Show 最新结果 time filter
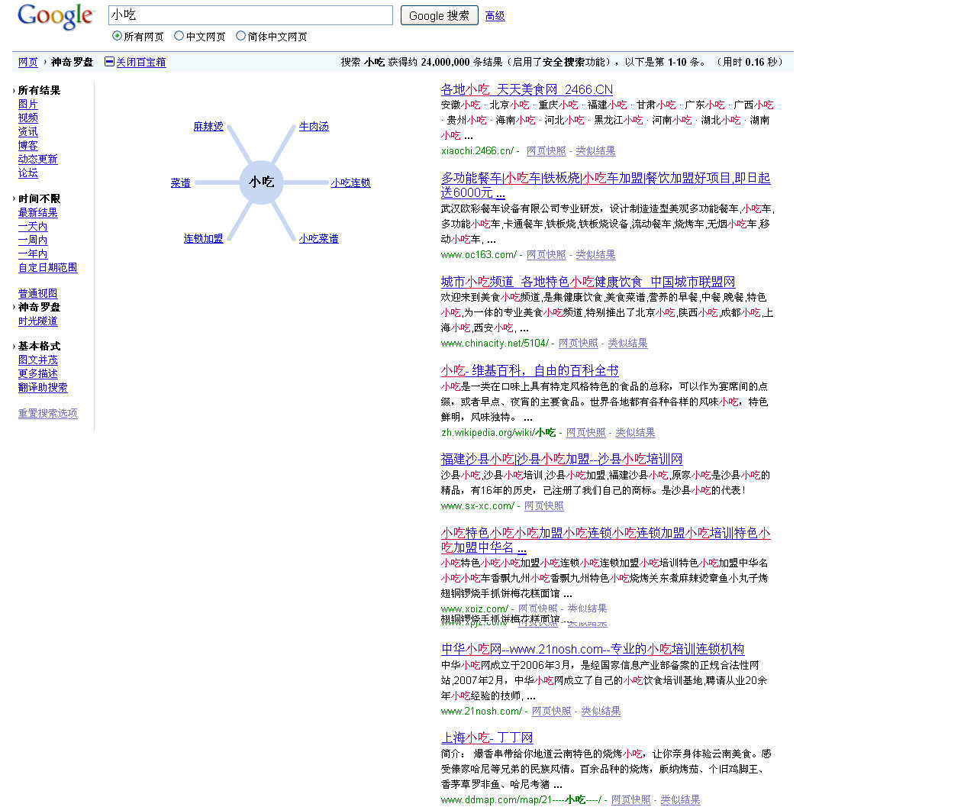Viewport: 964px width, 807px height. 37,213
